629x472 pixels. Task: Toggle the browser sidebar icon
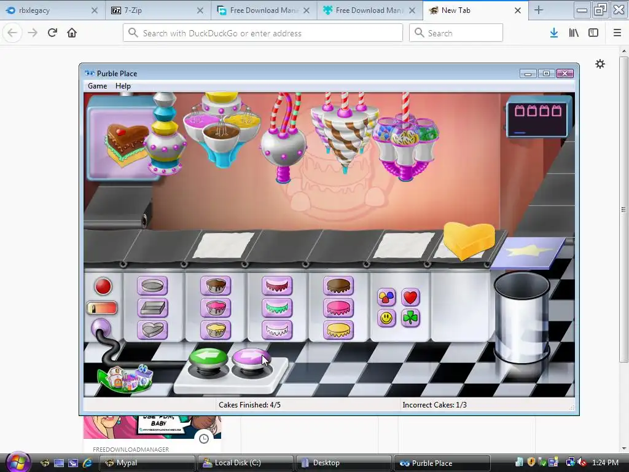point(593,33)
